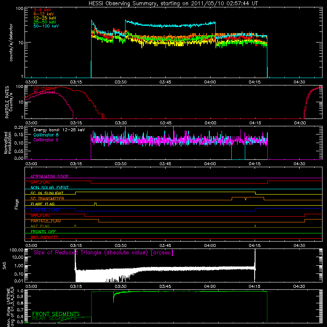Click the GAP_FLAG label

pos(40,182)
